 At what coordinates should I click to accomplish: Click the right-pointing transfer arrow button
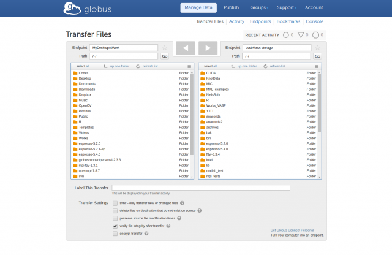click(208, 48)
